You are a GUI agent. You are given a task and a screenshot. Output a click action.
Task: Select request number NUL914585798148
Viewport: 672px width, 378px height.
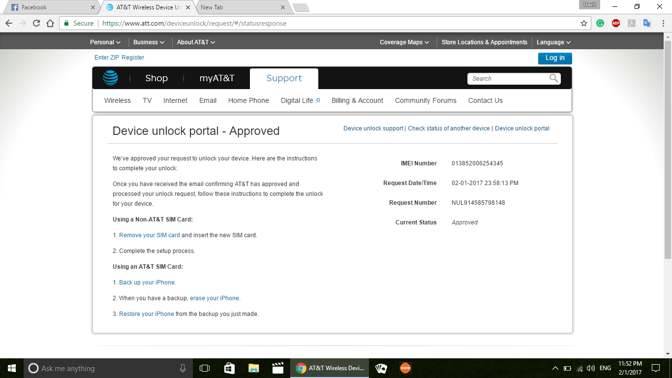tap(478, 203)
